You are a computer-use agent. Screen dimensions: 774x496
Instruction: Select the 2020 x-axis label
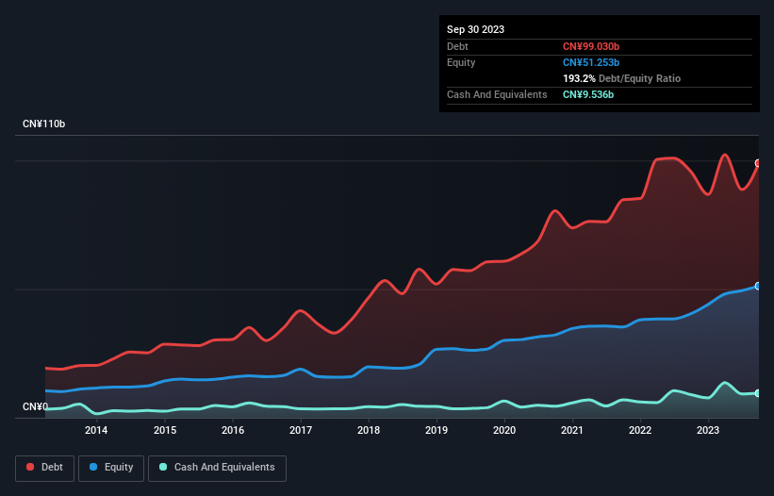(504, 430)
